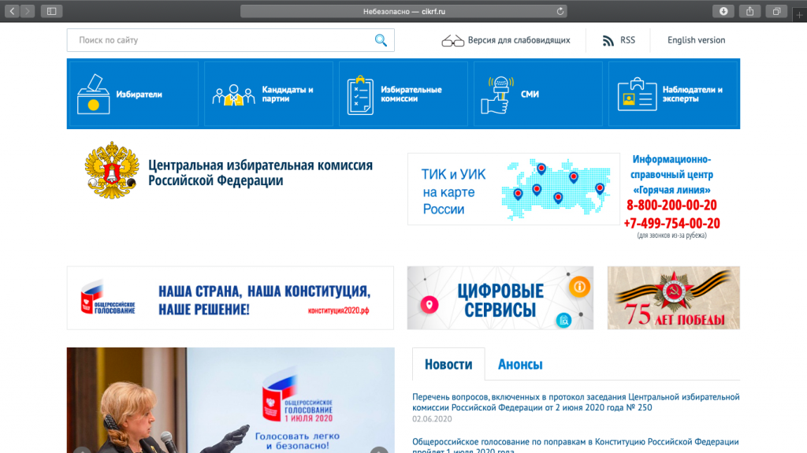Click the RSS feed icon
This screenshot has width=807, height=453.
click(x=608, y=41)
